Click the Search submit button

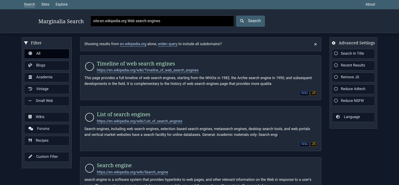click(250, 21)
